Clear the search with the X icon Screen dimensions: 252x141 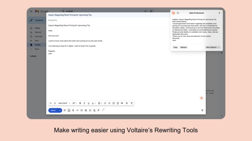(x=145, y=11)
